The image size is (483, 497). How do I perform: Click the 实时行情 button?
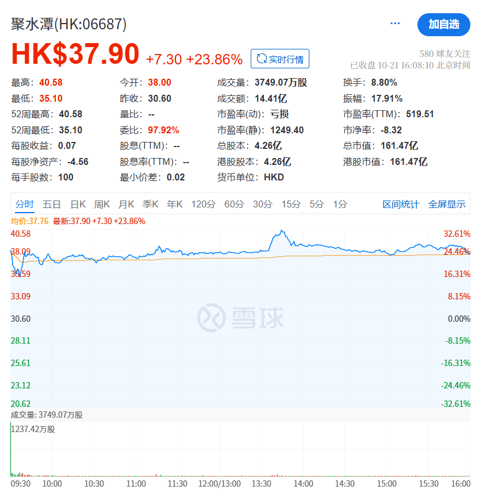pyautogui.click(x=280, y=59)
